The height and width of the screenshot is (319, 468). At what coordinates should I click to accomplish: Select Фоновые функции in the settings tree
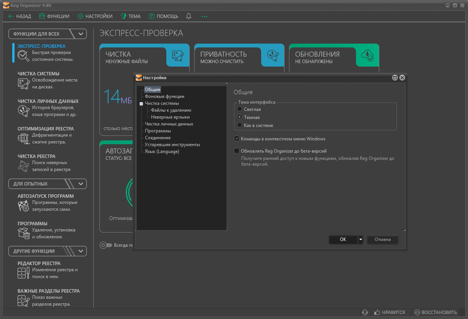[x=164, y=96]
